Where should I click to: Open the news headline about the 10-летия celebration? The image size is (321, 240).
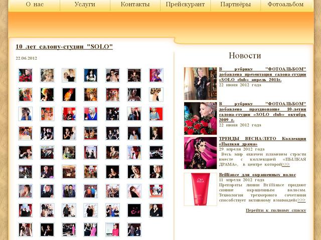click(x=262, y=109)
